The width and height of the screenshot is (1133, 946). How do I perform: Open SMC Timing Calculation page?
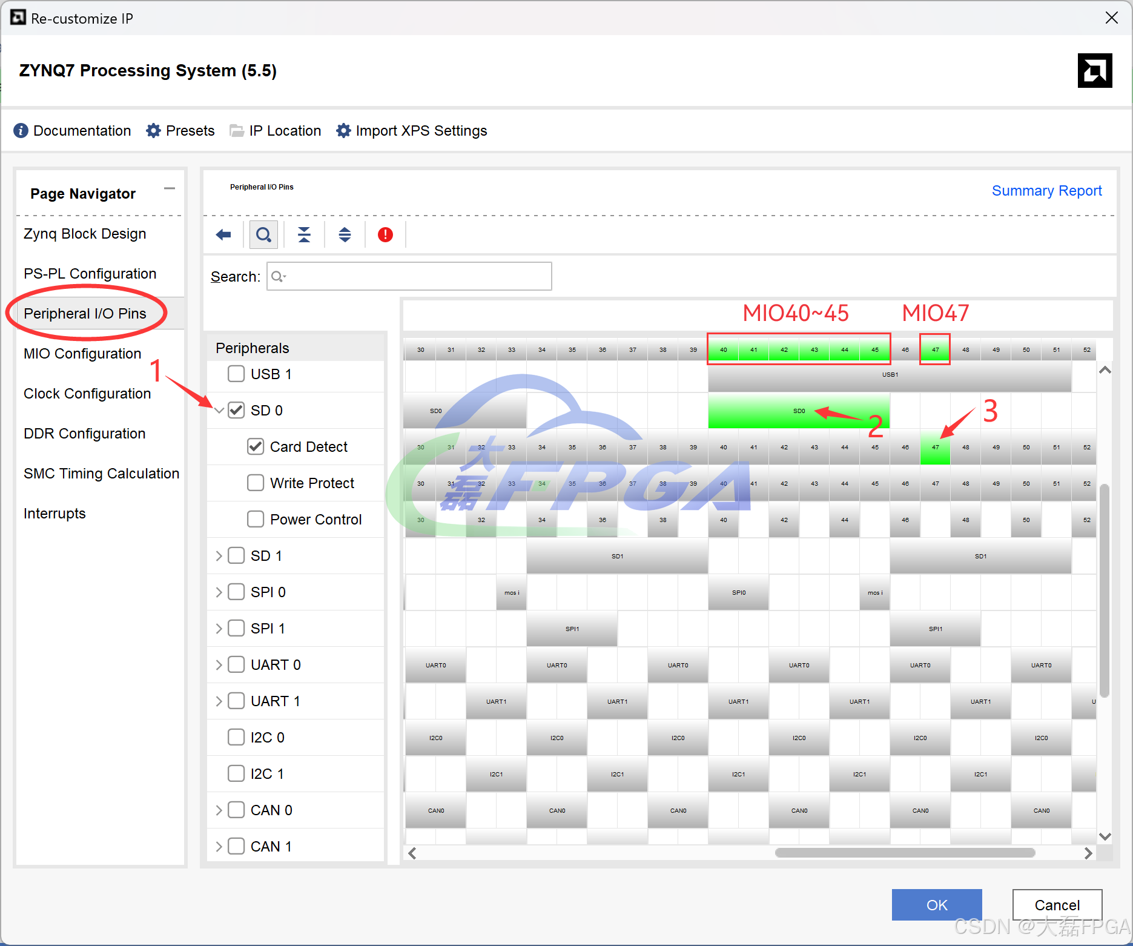[101, 474]
